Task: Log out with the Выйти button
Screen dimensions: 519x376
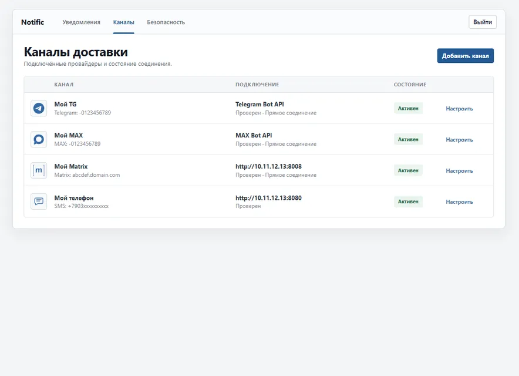Action: click(x=483, y=22)
